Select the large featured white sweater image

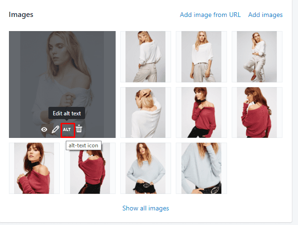click(62, 84)
